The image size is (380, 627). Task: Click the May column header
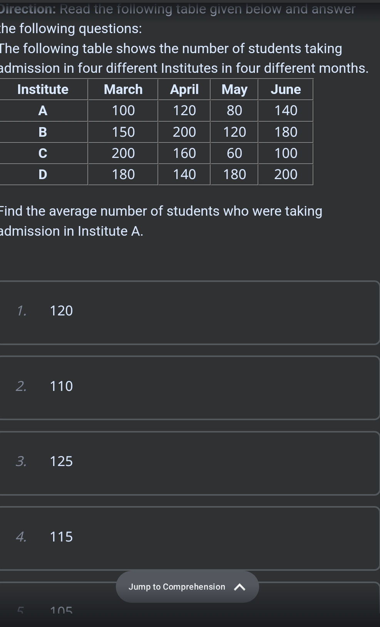[x=234, y=89]
